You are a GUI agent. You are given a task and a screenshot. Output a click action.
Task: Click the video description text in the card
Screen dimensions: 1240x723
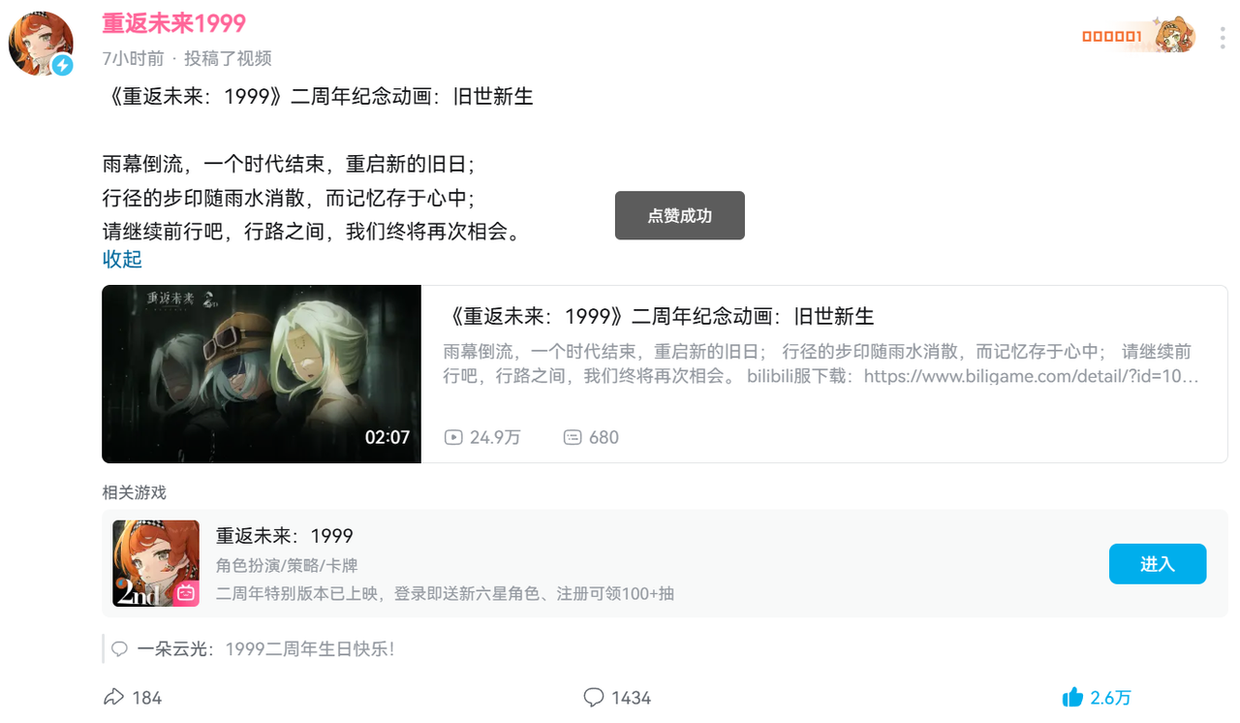(x=821, y=363)
